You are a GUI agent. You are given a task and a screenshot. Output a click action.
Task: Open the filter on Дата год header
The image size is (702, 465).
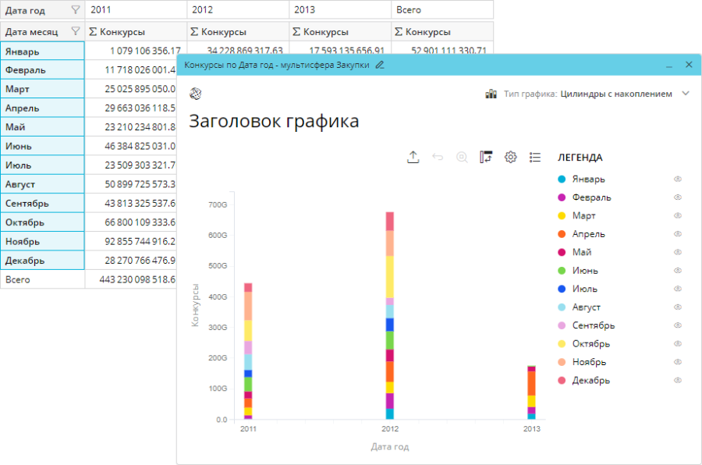pyautogui.click(x=75, y=10)
